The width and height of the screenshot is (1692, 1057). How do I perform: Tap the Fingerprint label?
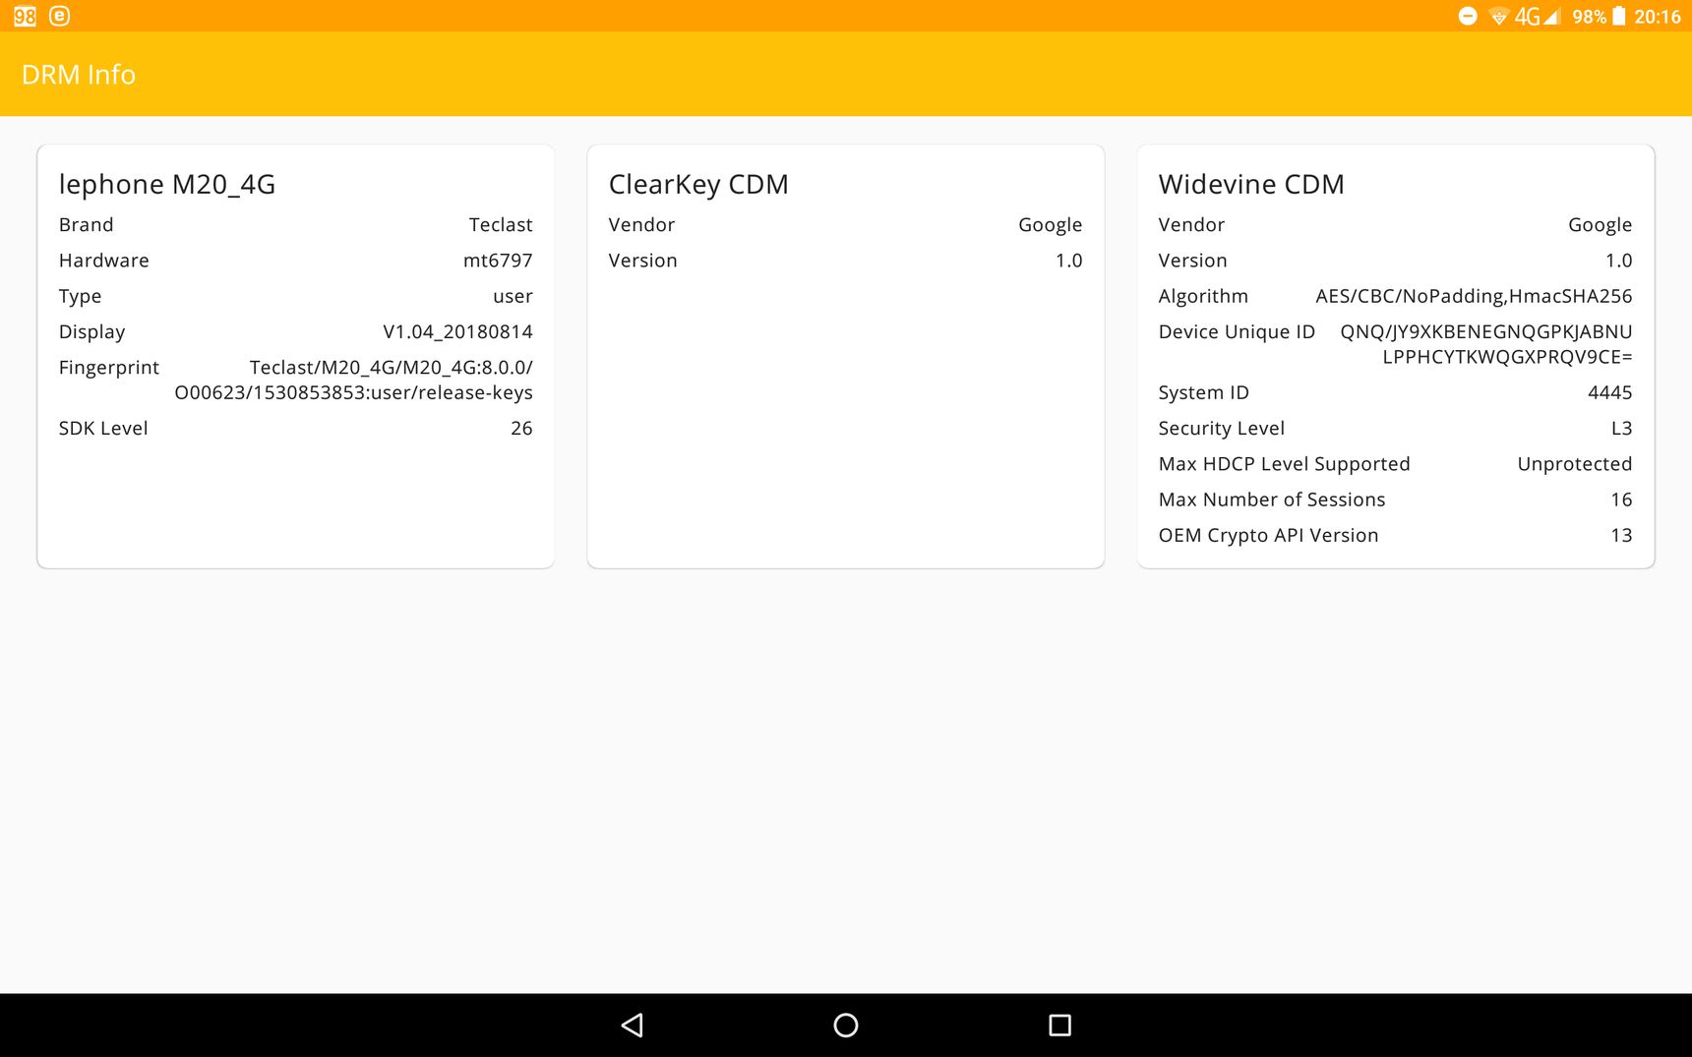pyautogui.click(x=109, y=367)
